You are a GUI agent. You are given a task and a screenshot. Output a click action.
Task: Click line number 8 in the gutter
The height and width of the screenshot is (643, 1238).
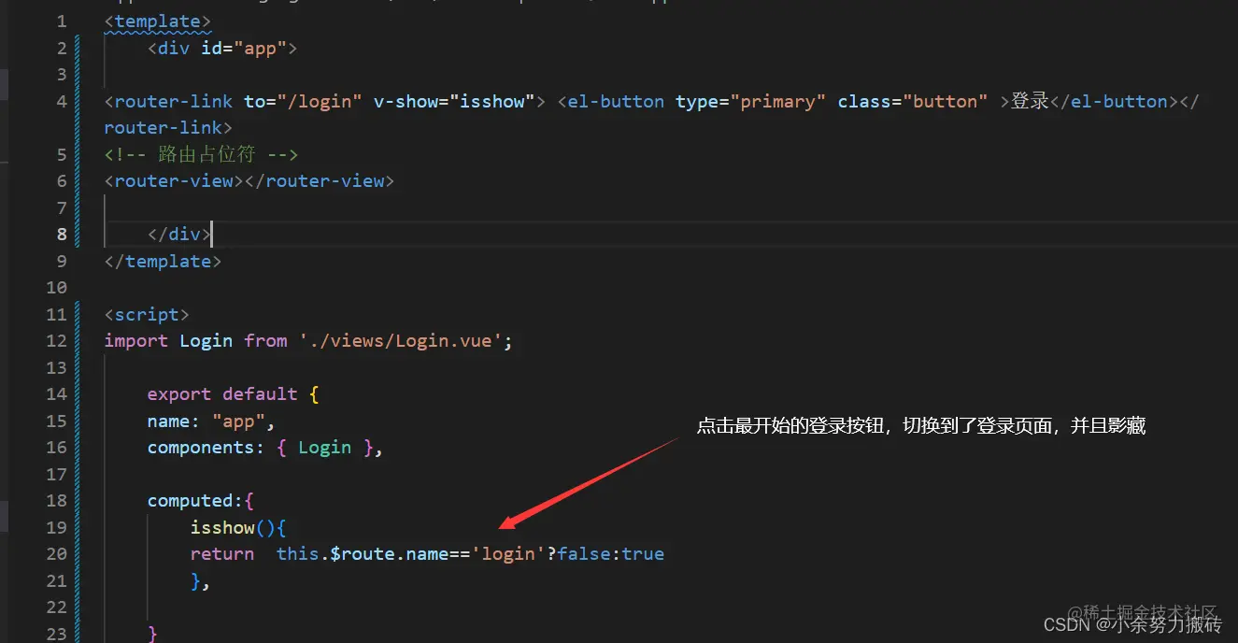point(62,234)
